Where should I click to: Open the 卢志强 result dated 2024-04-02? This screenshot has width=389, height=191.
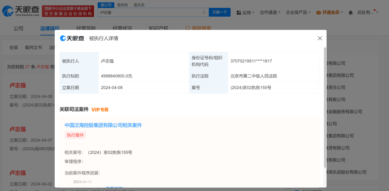pos(17,173)
